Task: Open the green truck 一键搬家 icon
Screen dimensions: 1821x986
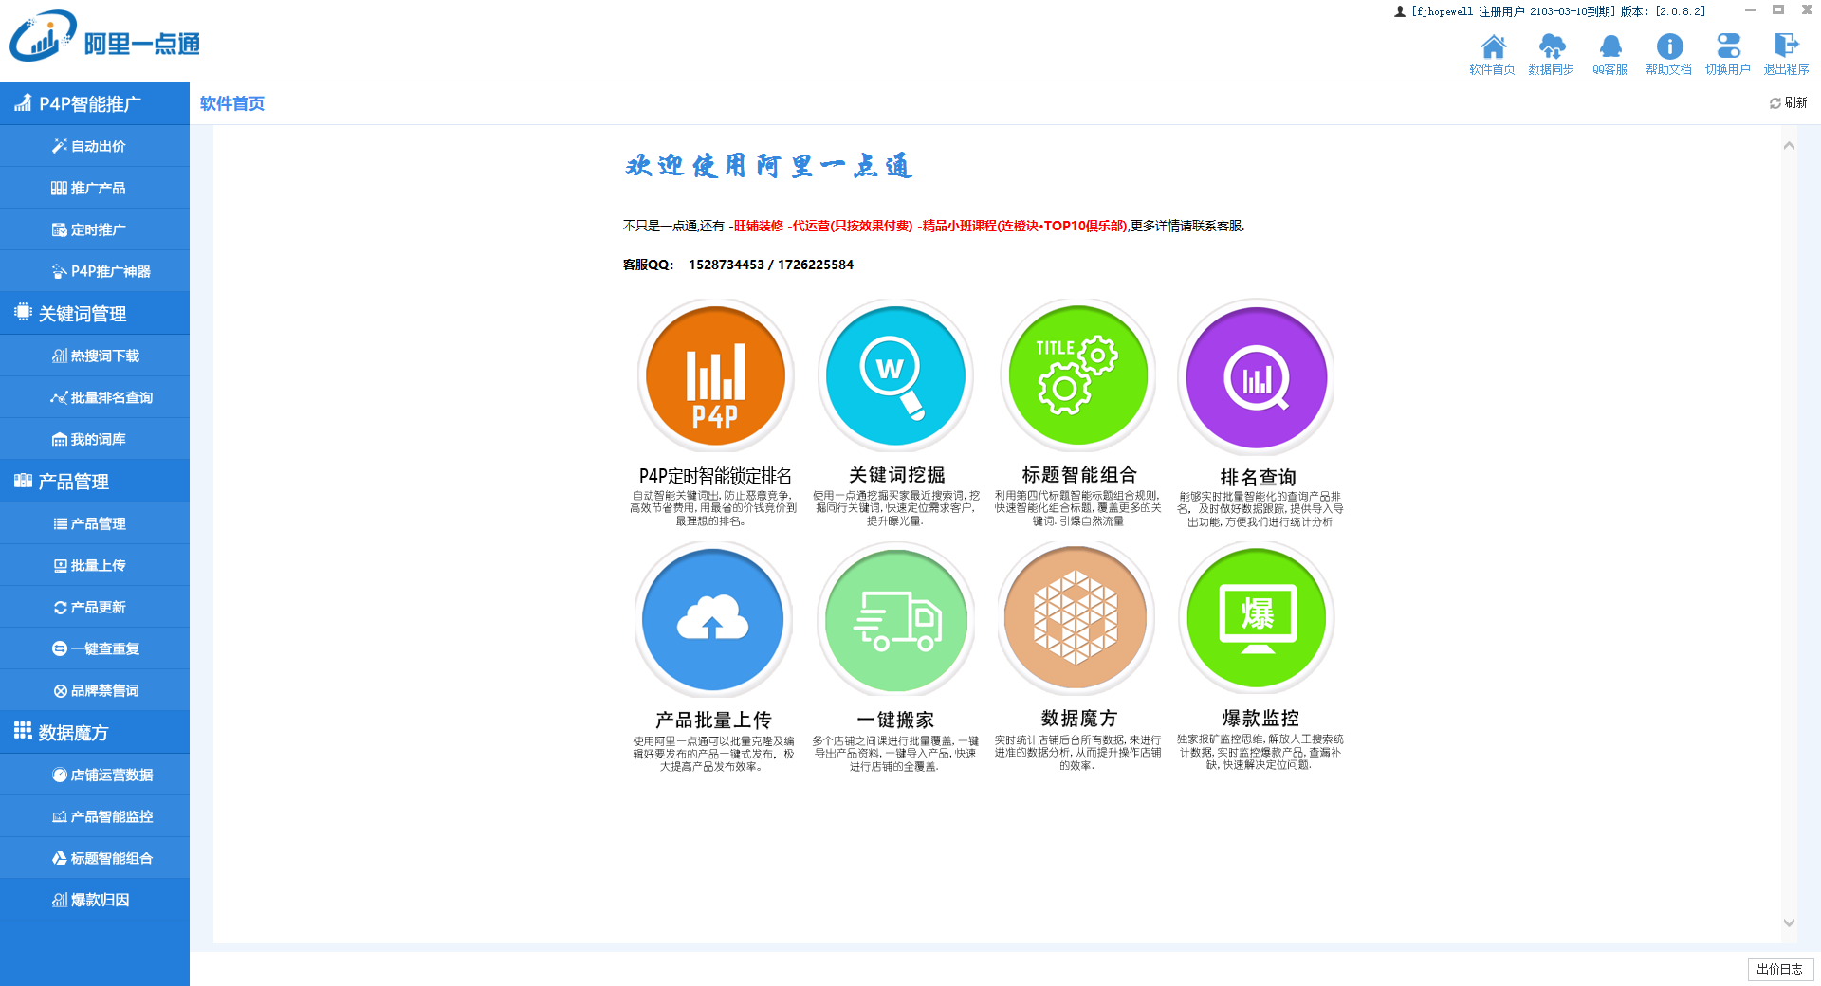Action: [x=895, y=620]
